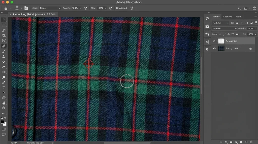The image size is (258, 144).
Task: Hide the Retouching layer
Action: (214, 41)
